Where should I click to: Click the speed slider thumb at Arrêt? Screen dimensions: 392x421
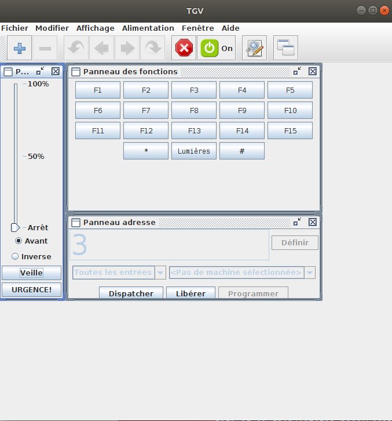(15, 228)
